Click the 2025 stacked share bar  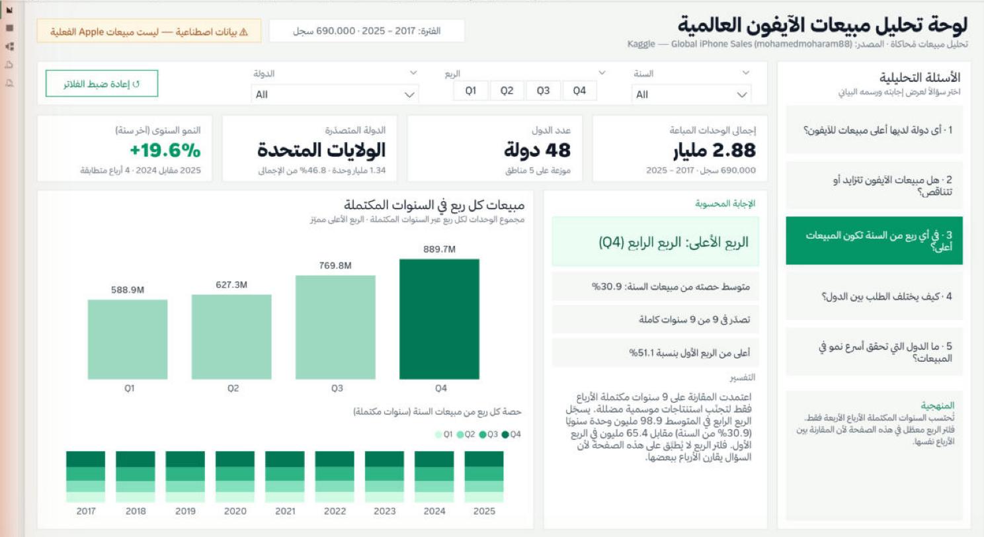[x=484, y=477]
